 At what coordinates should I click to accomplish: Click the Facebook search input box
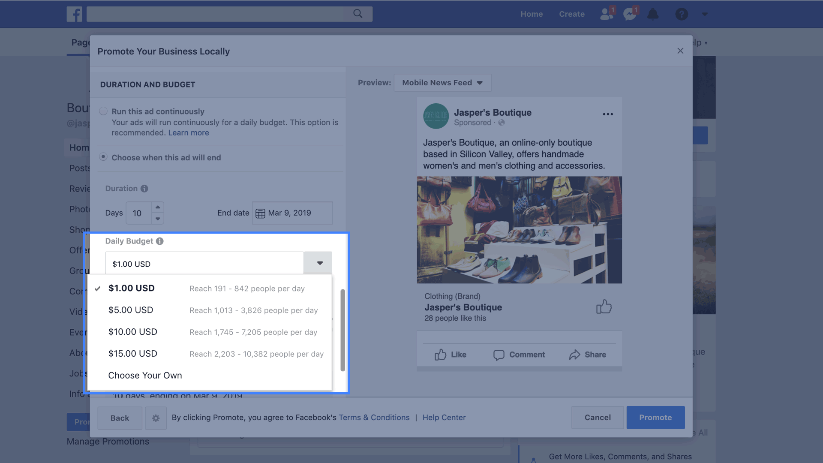[x=215, y=14]
